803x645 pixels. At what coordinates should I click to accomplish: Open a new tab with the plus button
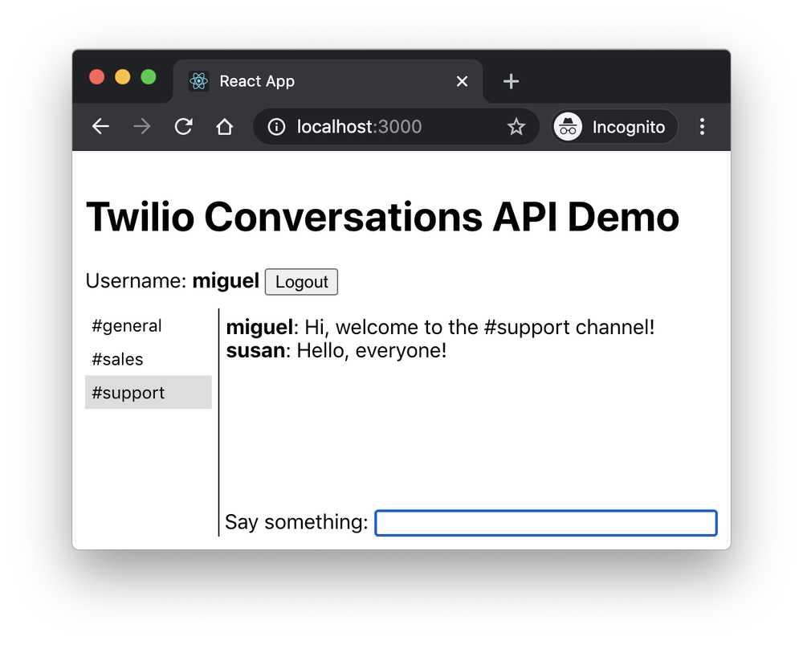point(511,81)
